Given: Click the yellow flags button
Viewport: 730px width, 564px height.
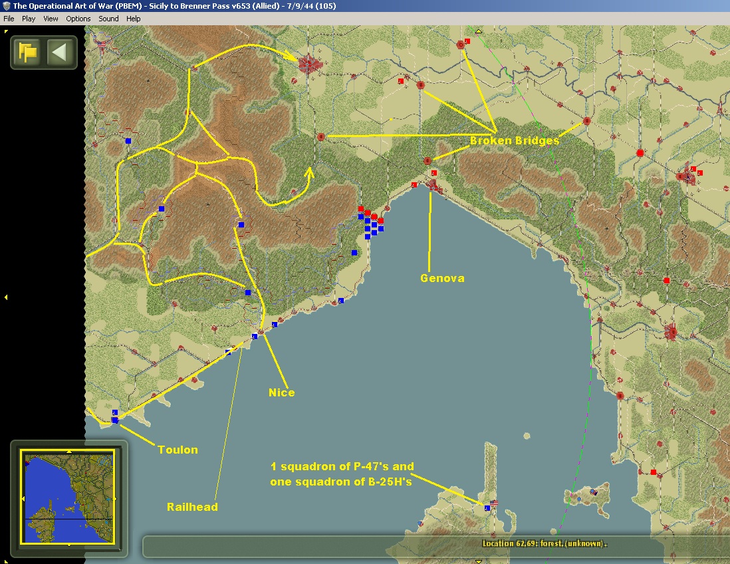Looking at the screenshot, I should pos(27,52).
